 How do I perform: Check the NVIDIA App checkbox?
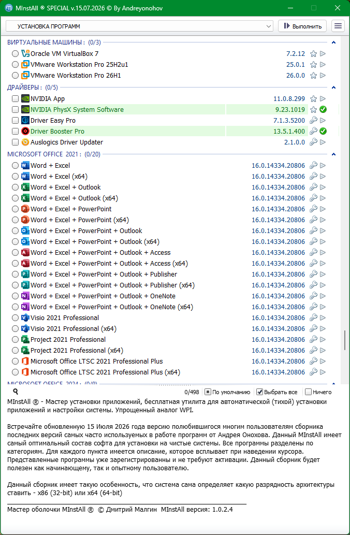click(x=15, y=98)
